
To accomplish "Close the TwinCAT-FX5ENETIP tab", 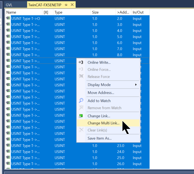I will click(x=72, y=5).
